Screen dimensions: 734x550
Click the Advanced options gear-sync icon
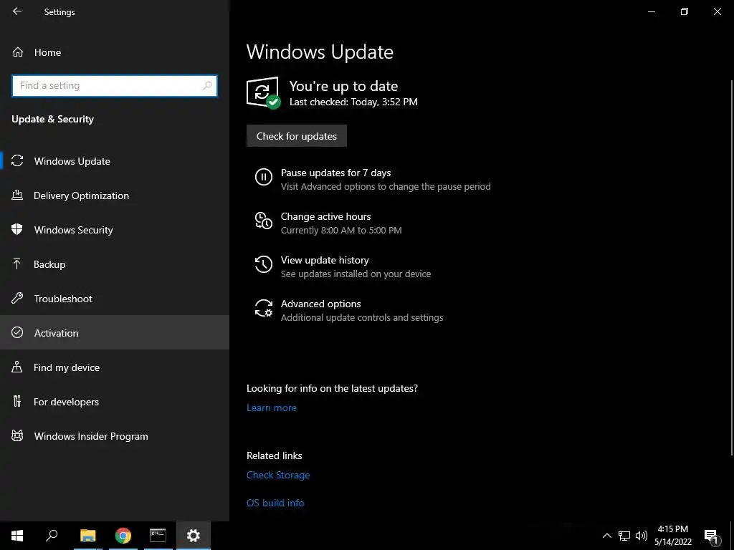[x=264, y=308]
